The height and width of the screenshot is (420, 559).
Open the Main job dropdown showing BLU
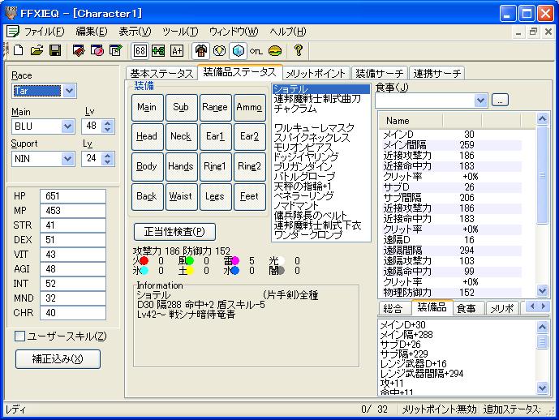(x=67, y=126)
